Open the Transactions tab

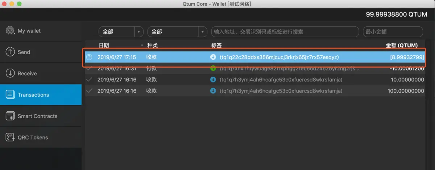click(41, 95)
